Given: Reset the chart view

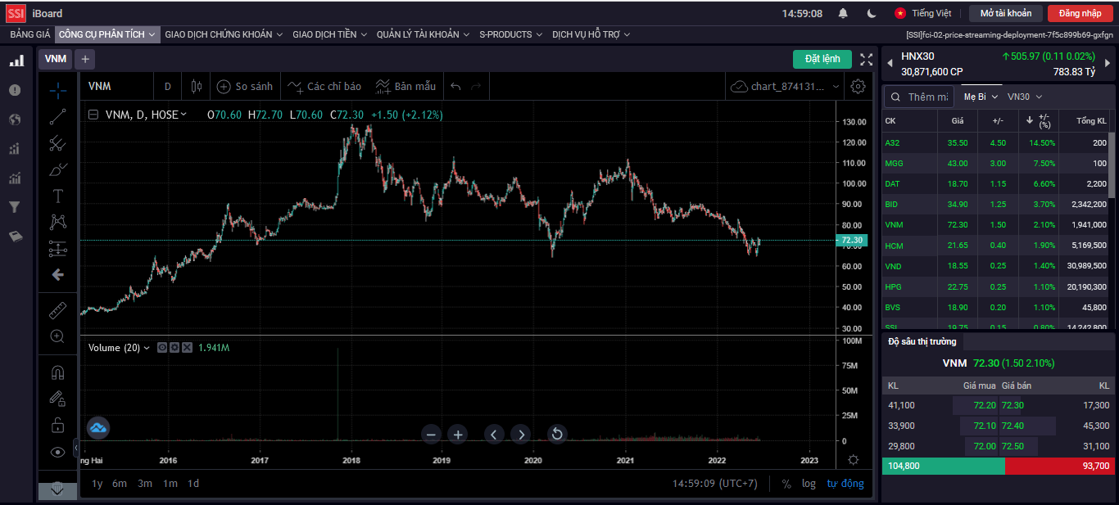Looking at the screenshot, I should (557, 435).
